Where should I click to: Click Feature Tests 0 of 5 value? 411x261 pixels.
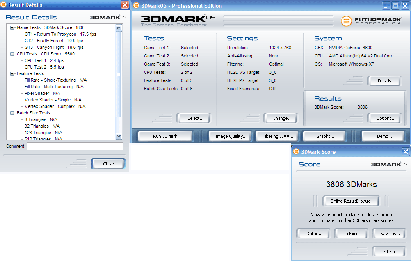(186, 80)
